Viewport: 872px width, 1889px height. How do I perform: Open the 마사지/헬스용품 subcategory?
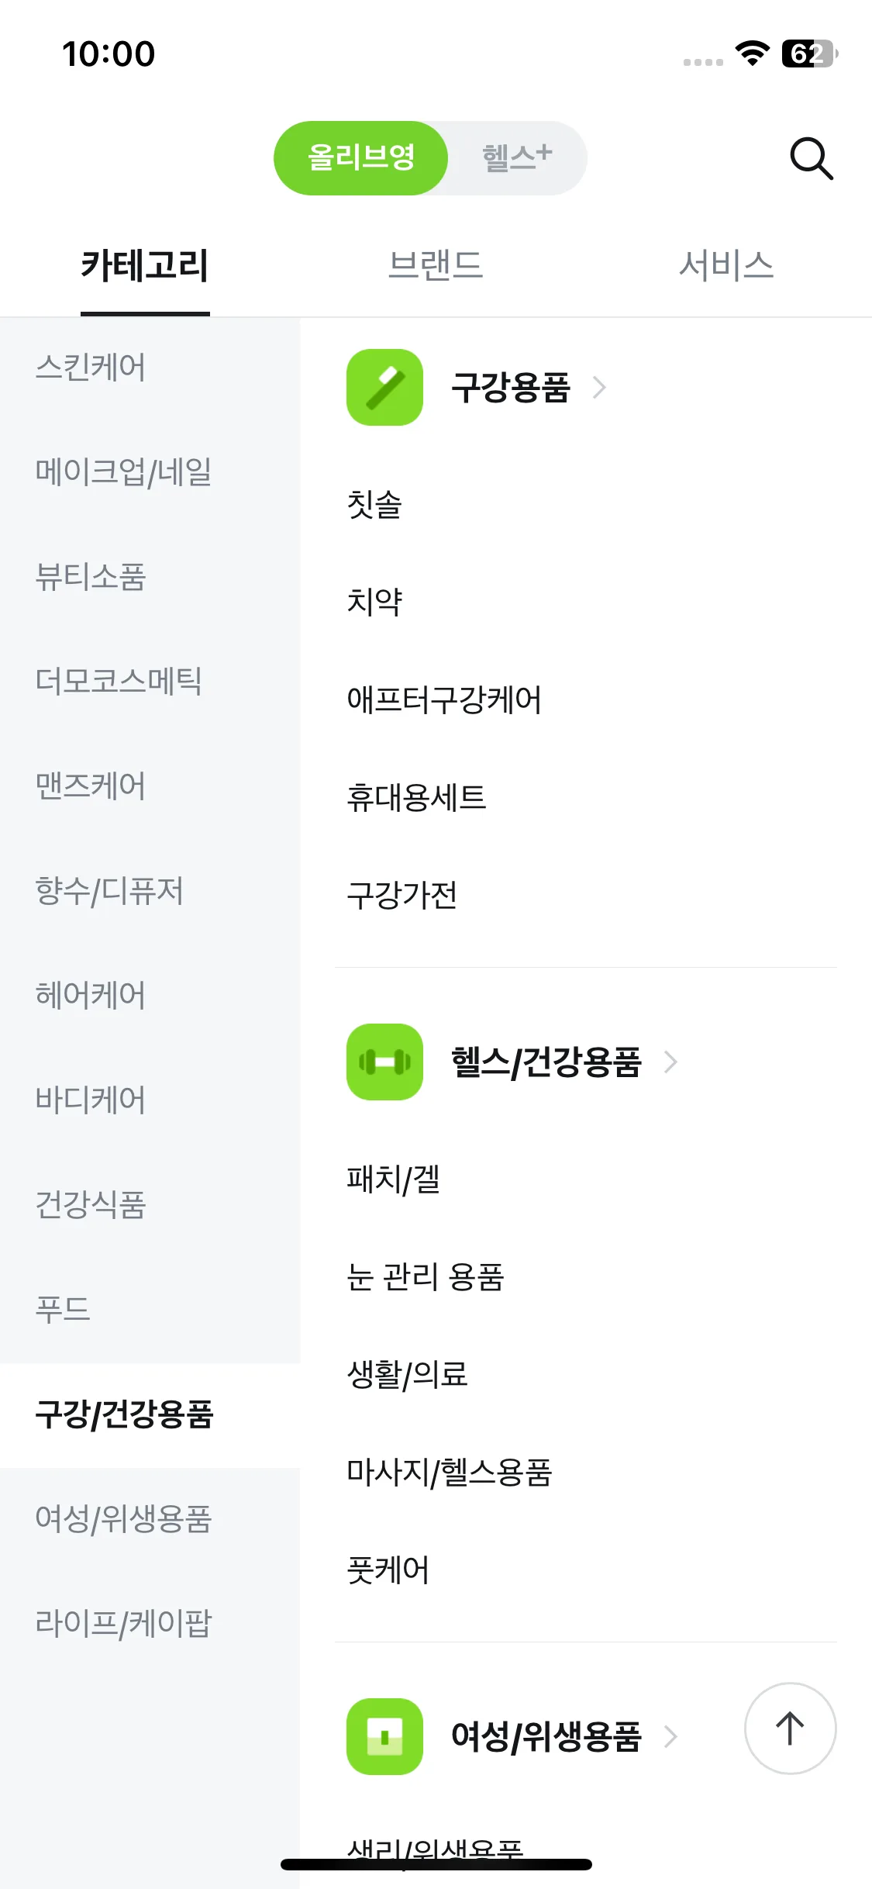point(449,1472)
